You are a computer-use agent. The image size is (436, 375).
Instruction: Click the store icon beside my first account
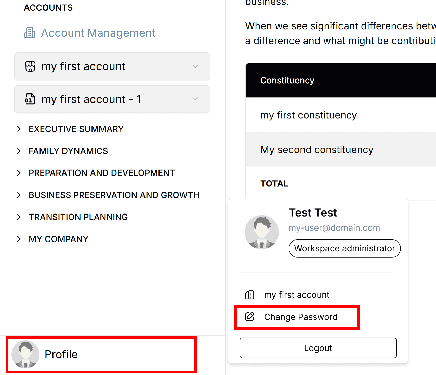pos(30,66)
